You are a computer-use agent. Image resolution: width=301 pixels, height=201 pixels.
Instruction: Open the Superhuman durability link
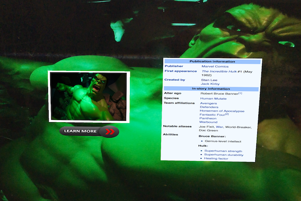tap(224, 155)
